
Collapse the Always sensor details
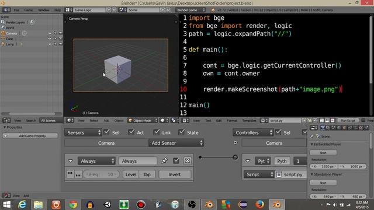pyautogui.click(x=71, y=161)
